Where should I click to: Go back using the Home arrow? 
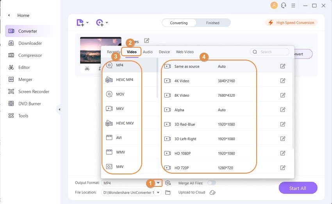point(9,15)
